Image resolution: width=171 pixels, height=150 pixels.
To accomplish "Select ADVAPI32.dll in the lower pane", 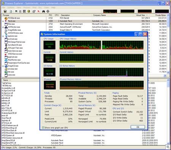I will pyautogui.click(x=6, y=111).
